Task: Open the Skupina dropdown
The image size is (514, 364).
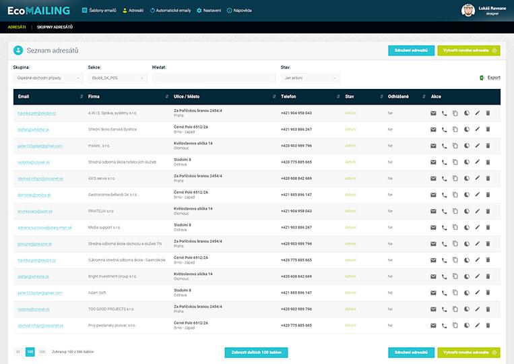Action: coord(48,78)
